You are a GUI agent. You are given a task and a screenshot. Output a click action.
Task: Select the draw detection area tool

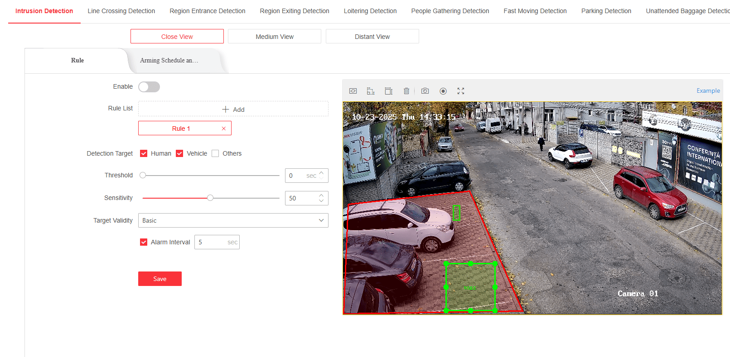pyautogui.click(x=353, y=91)
